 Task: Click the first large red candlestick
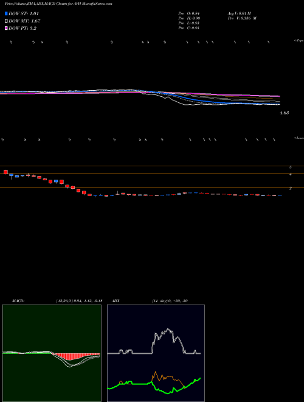pyautogui.click(x=5, y=172)
